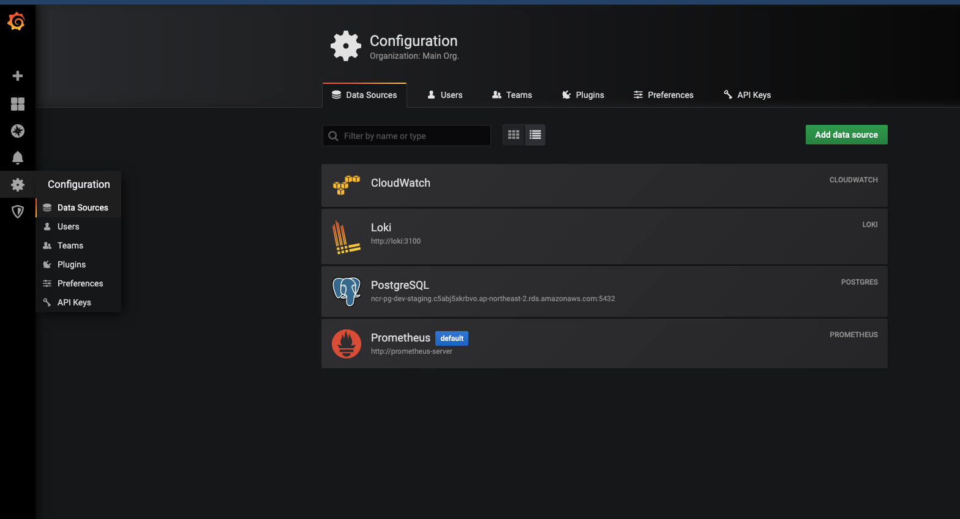Open the CloudWatch data source
Image resolution: width=960 pixels, height=519 pixels.
click(604, 185)
